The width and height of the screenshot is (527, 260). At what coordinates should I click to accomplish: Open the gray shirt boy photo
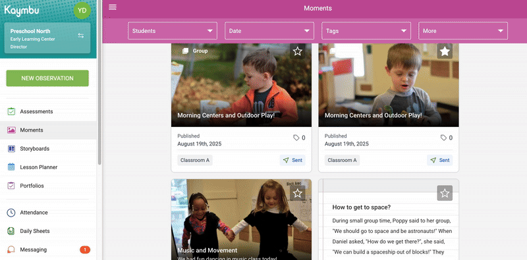pos(389,85)
